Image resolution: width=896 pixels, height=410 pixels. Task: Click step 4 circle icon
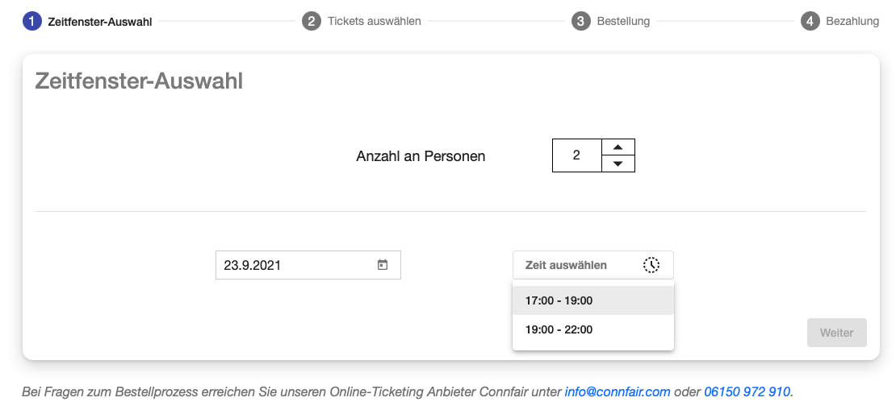(810, 21)
